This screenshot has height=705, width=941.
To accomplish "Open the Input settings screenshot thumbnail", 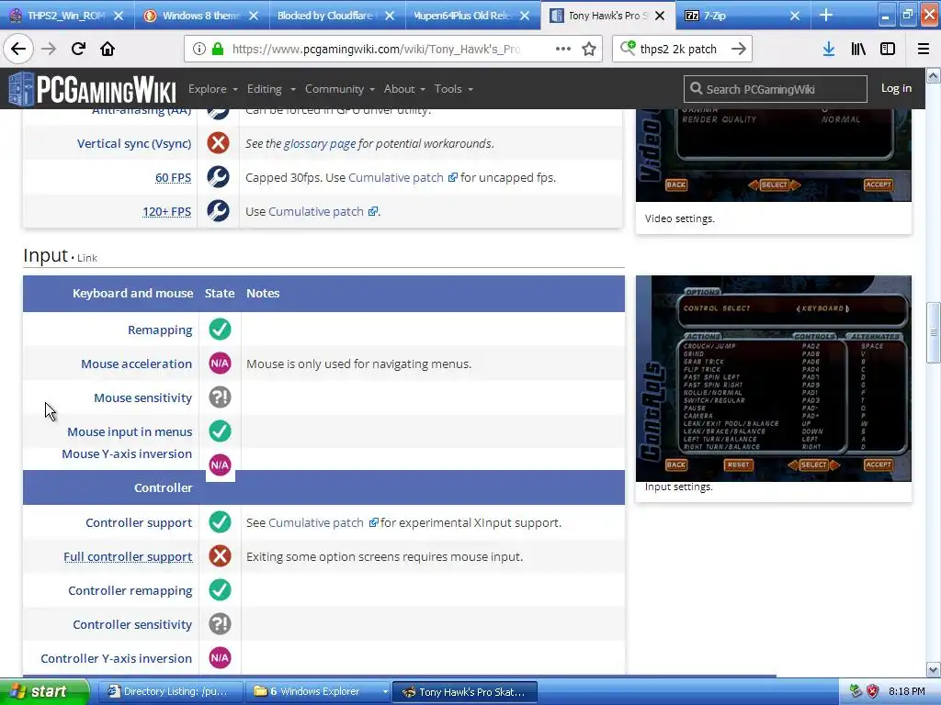I will (x=774, y=378).
